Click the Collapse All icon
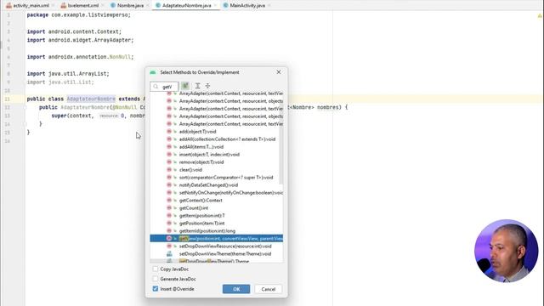Screen dimensions: 544x306 pyautogui.click(x=207, y=86)
